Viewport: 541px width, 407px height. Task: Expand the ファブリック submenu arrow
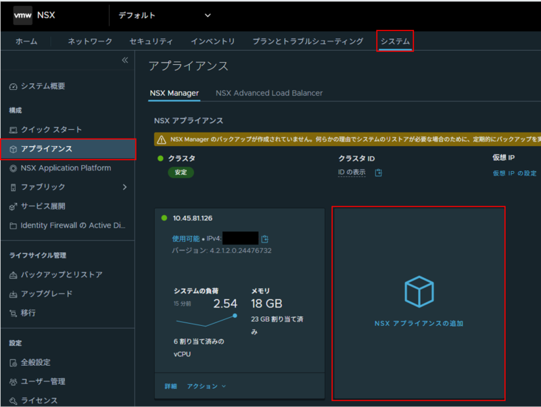[124, 187]
